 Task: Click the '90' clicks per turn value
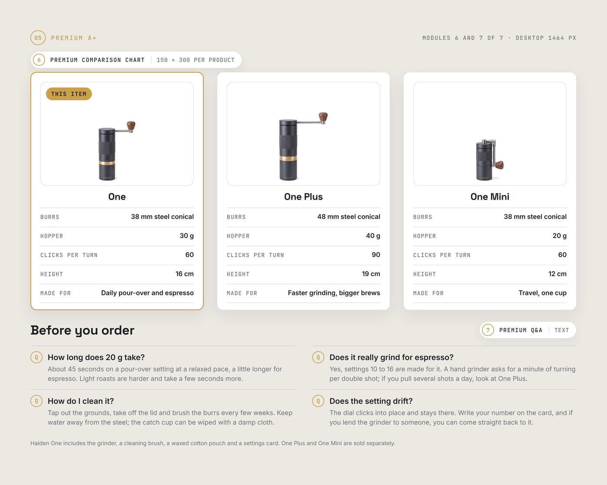(x=376, y=255)
